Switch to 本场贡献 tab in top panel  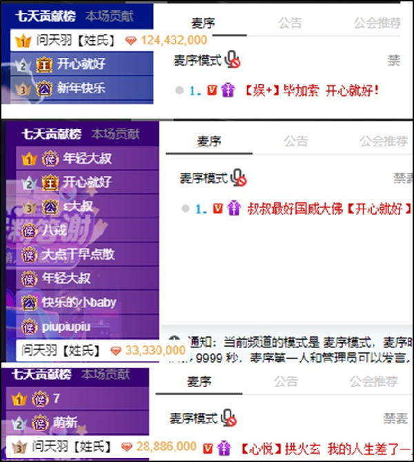(x=110, y=16)
